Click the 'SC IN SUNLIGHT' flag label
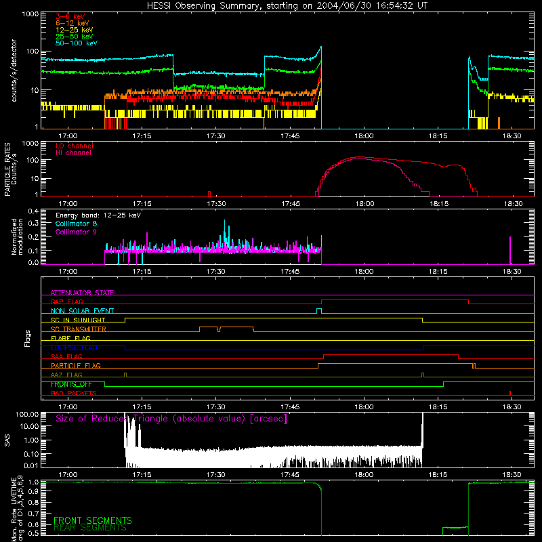 click(78, 320)
